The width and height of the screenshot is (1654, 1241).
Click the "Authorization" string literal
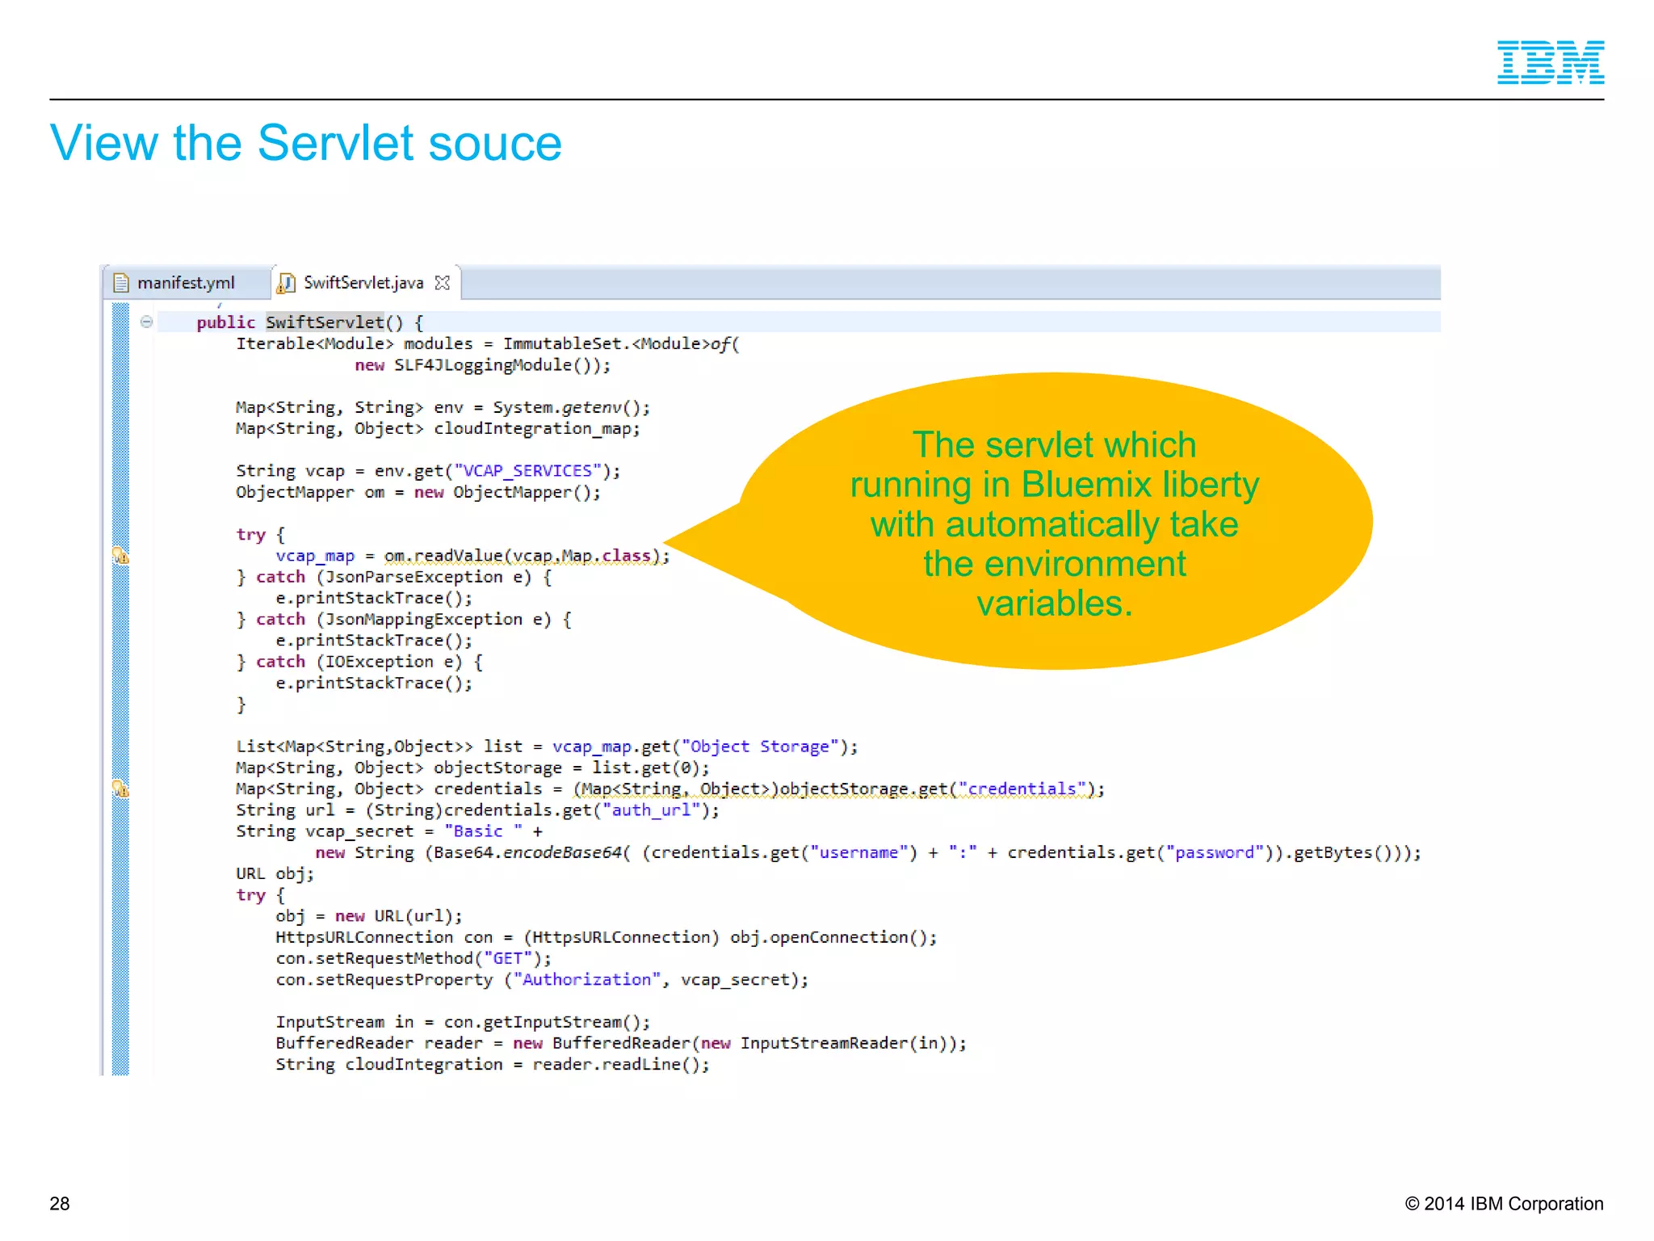click(587, 979)
